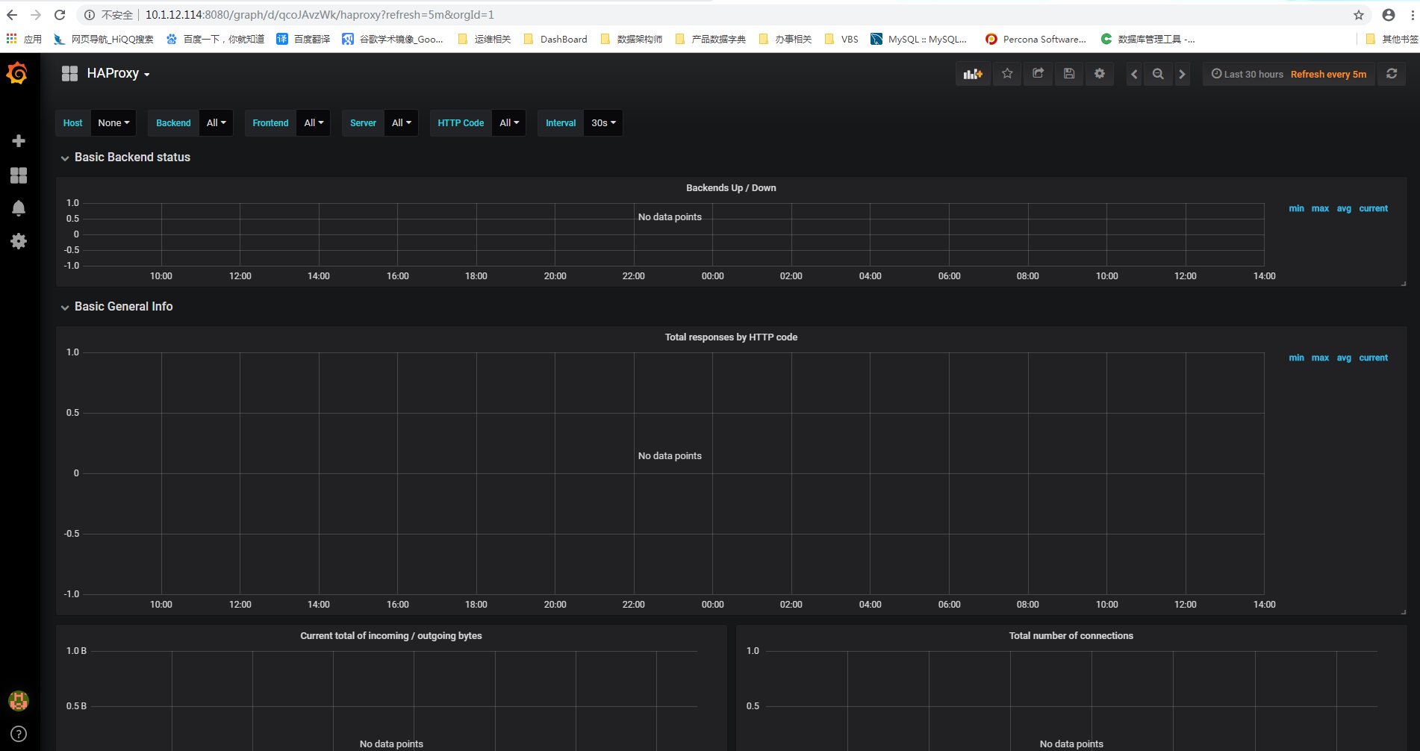
Task: Click the Backends Up / Down graph area
Action: (x=673, y=234)
